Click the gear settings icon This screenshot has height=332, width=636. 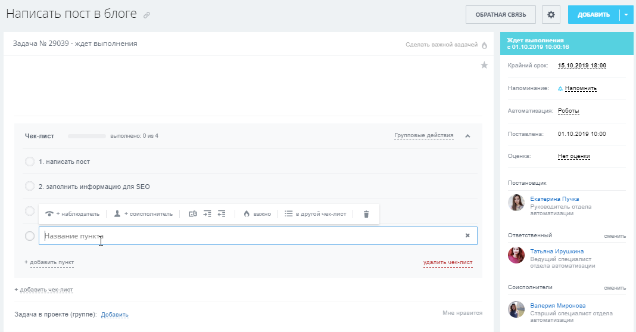coord(551,15)
